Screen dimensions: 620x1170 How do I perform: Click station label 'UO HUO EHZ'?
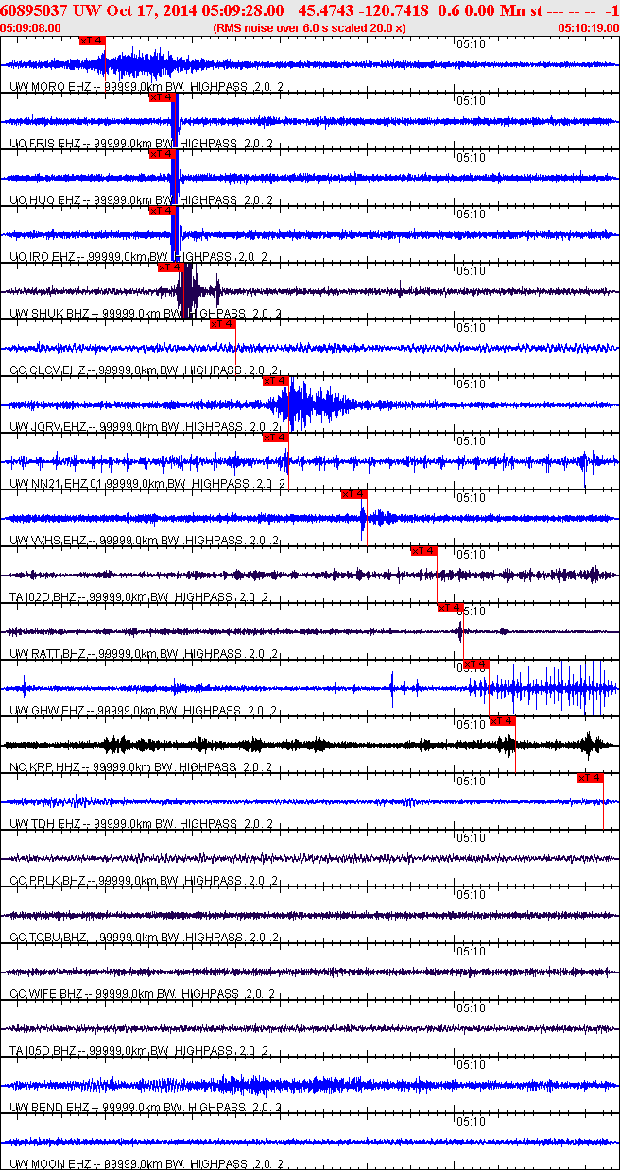tap(44, 199)
